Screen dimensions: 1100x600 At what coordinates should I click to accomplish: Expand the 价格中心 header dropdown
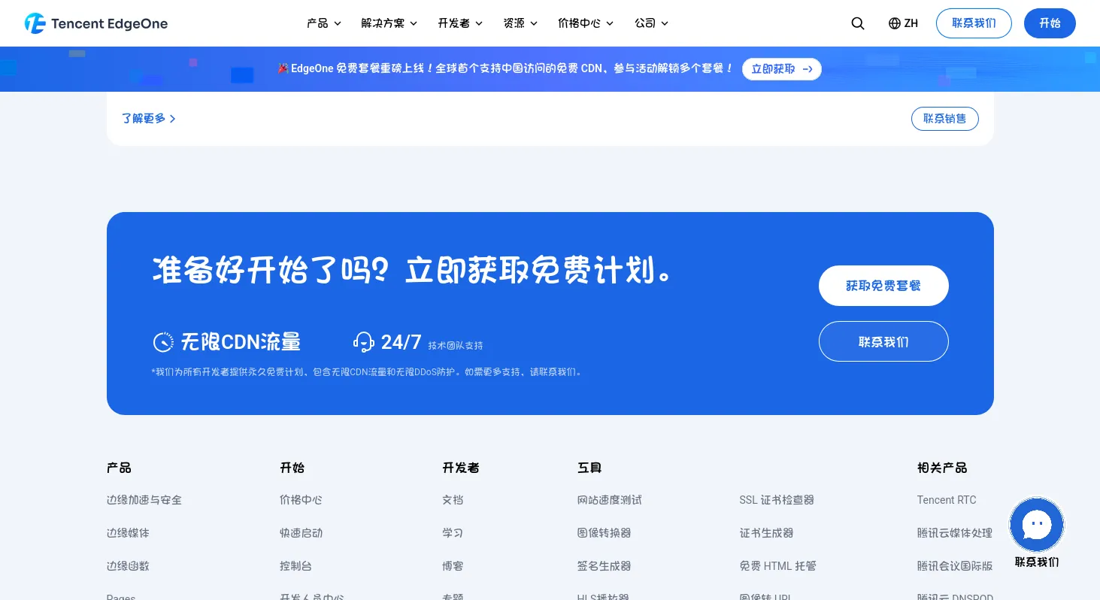point(586,23)
